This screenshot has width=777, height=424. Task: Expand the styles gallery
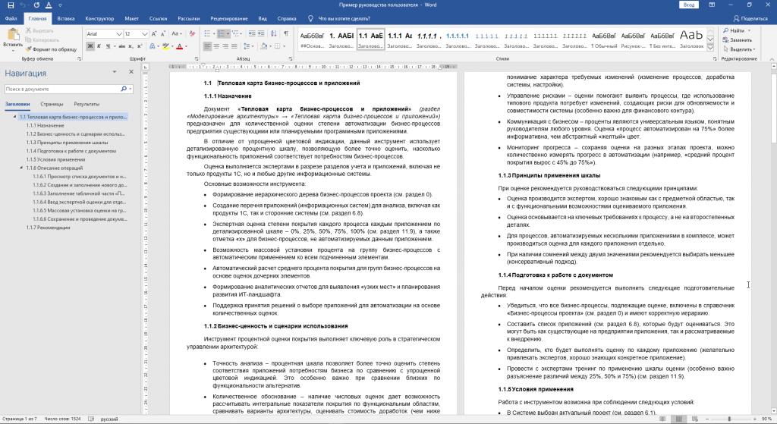(710, 48)
